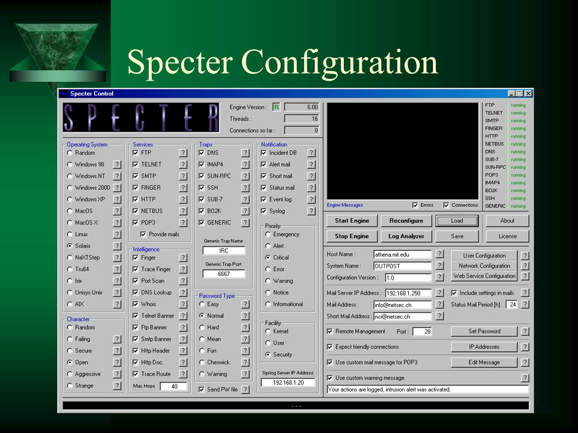Open help for Host Name field
578x433 pixels.
coord(440,254)
